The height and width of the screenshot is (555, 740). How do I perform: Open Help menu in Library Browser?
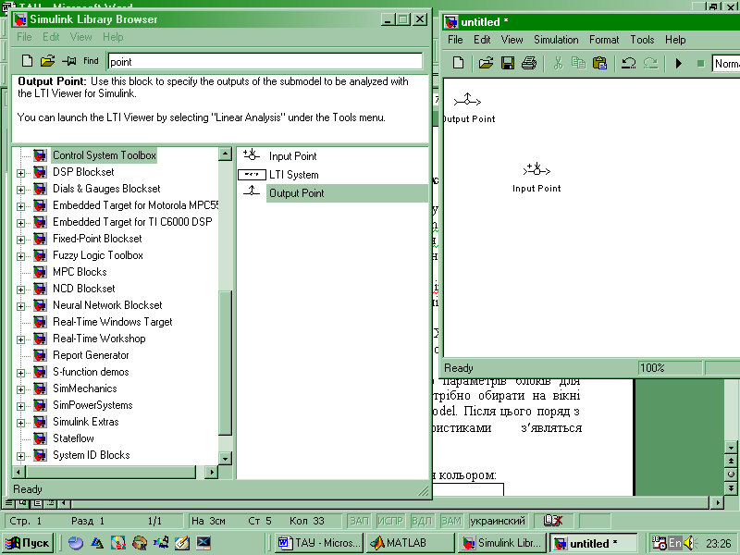coord(113,37)
